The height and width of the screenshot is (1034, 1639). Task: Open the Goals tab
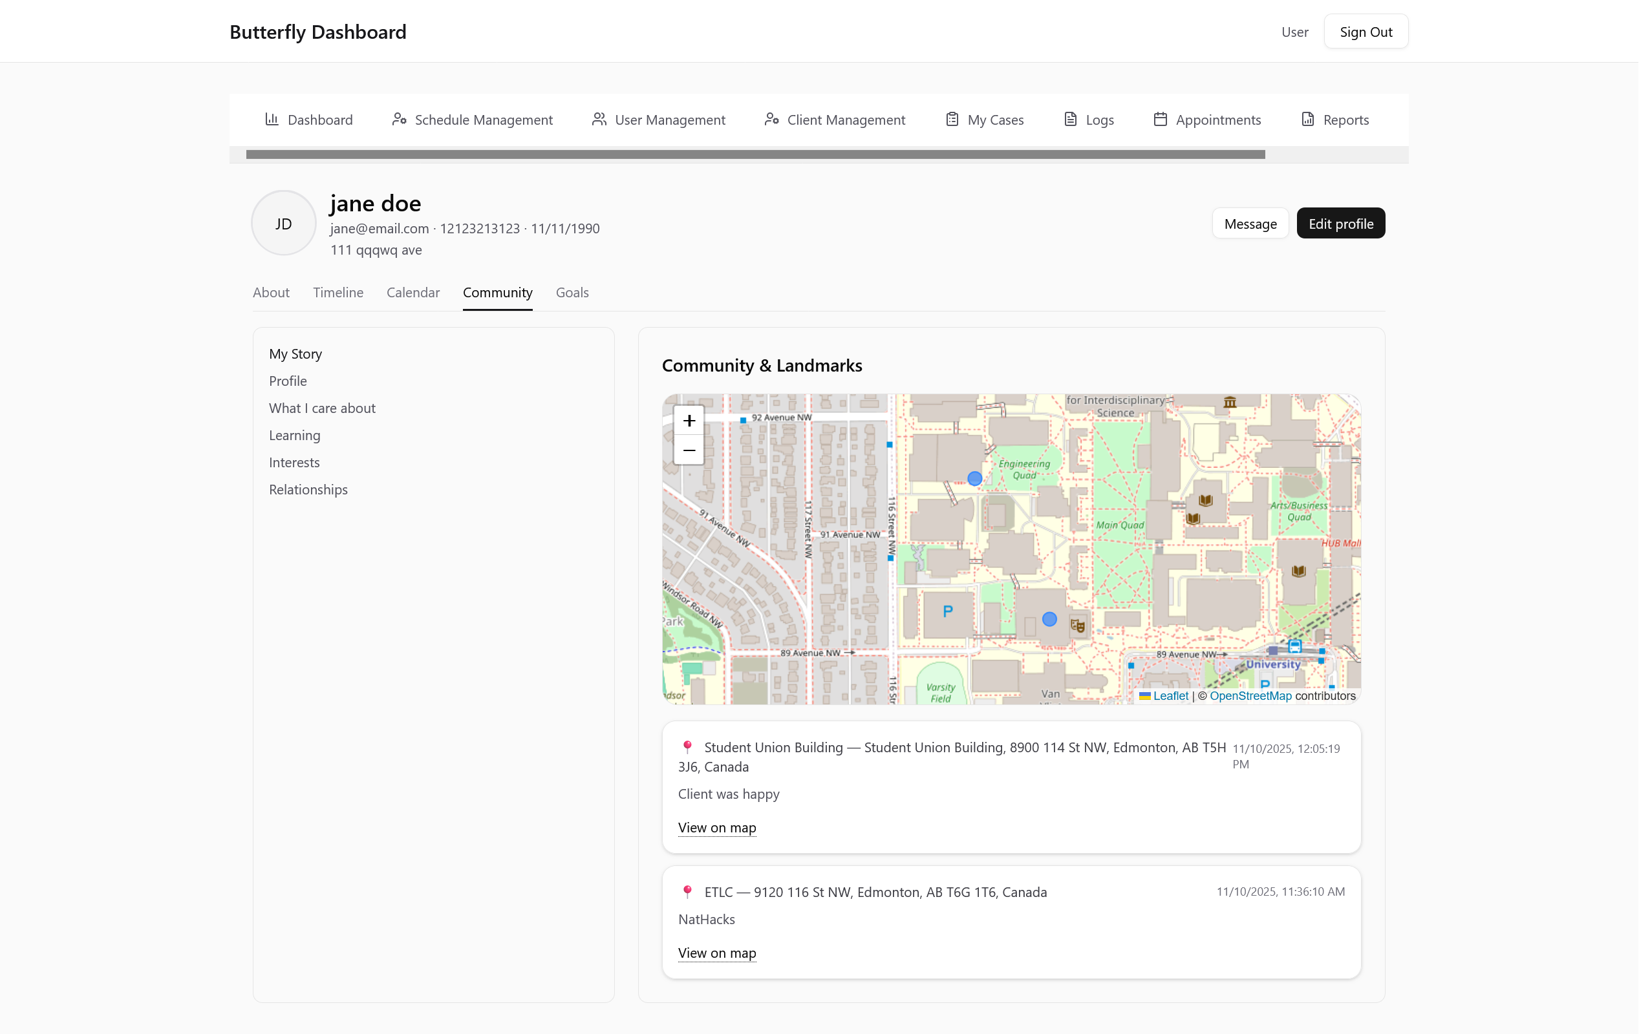click(572, 293)
